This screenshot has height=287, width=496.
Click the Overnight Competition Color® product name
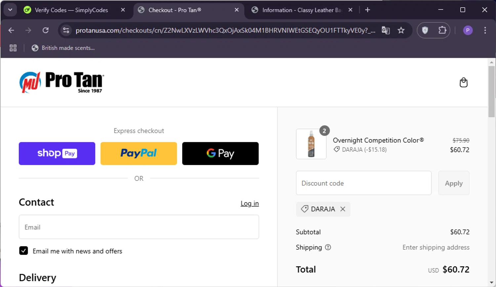point(378,140)
